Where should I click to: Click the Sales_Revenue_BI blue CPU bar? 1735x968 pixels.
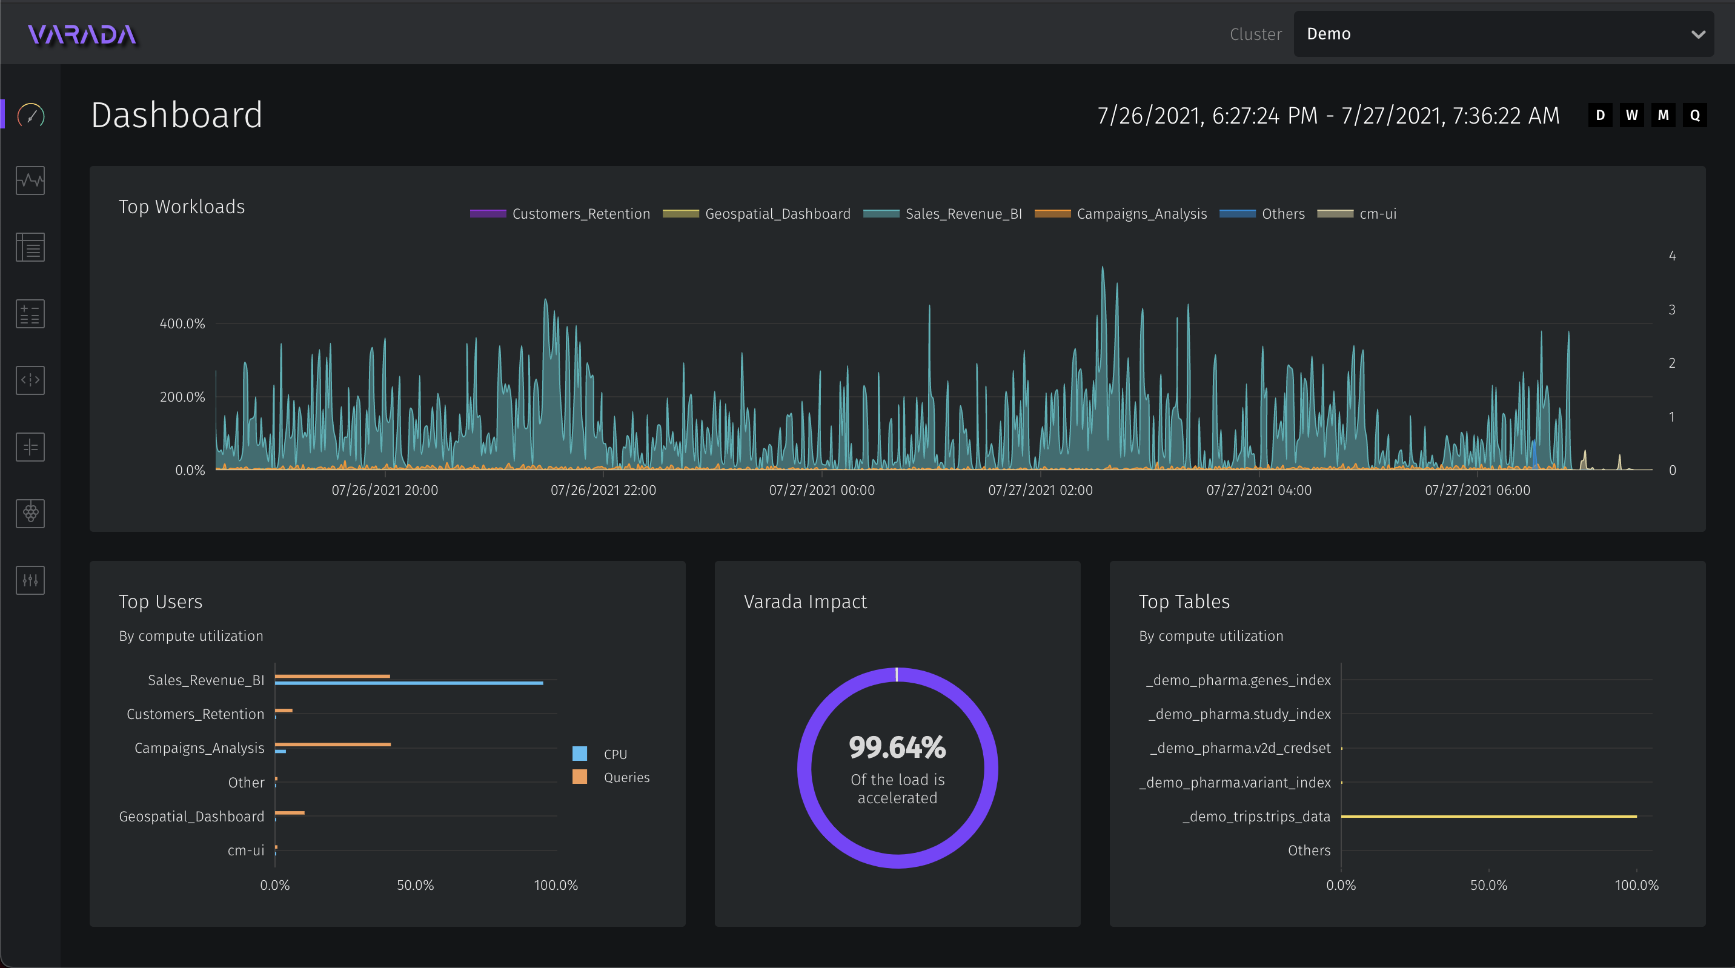click(x=409, y=683)
